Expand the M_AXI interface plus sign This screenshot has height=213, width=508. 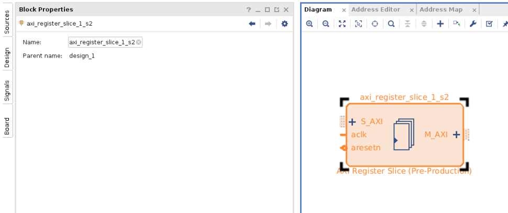tap(456, 134)
